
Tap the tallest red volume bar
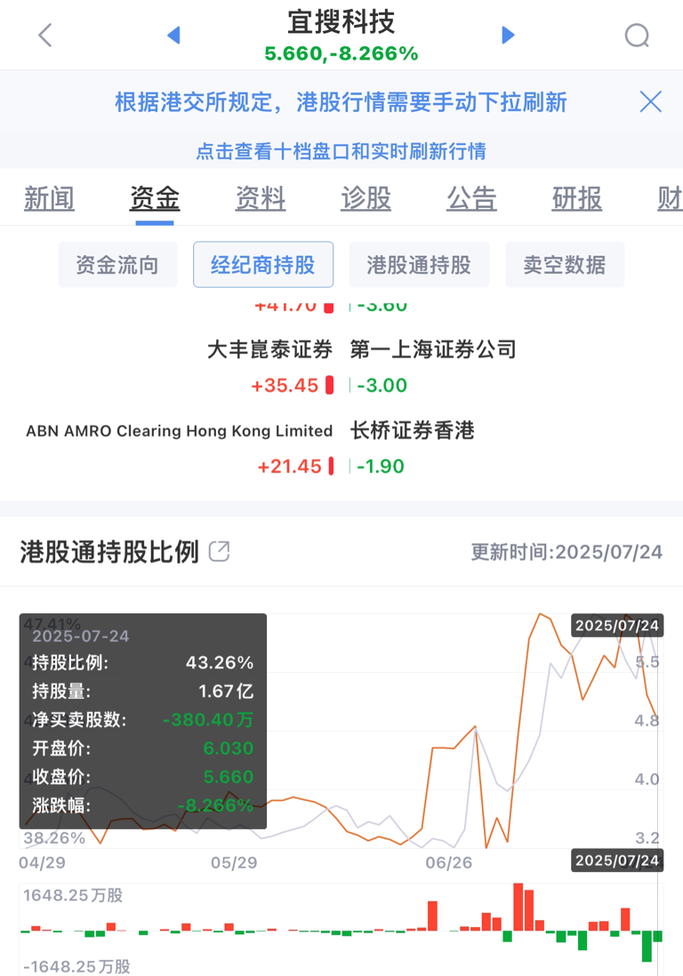518,907
